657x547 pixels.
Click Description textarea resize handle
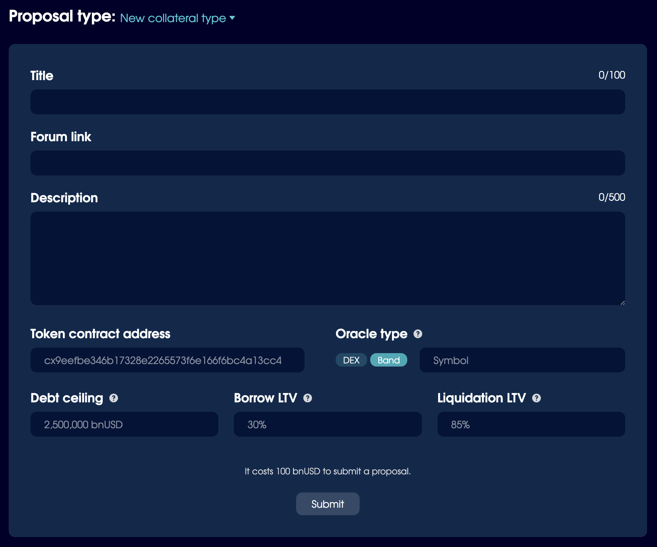pyautogui.click(x=622, y=302)
